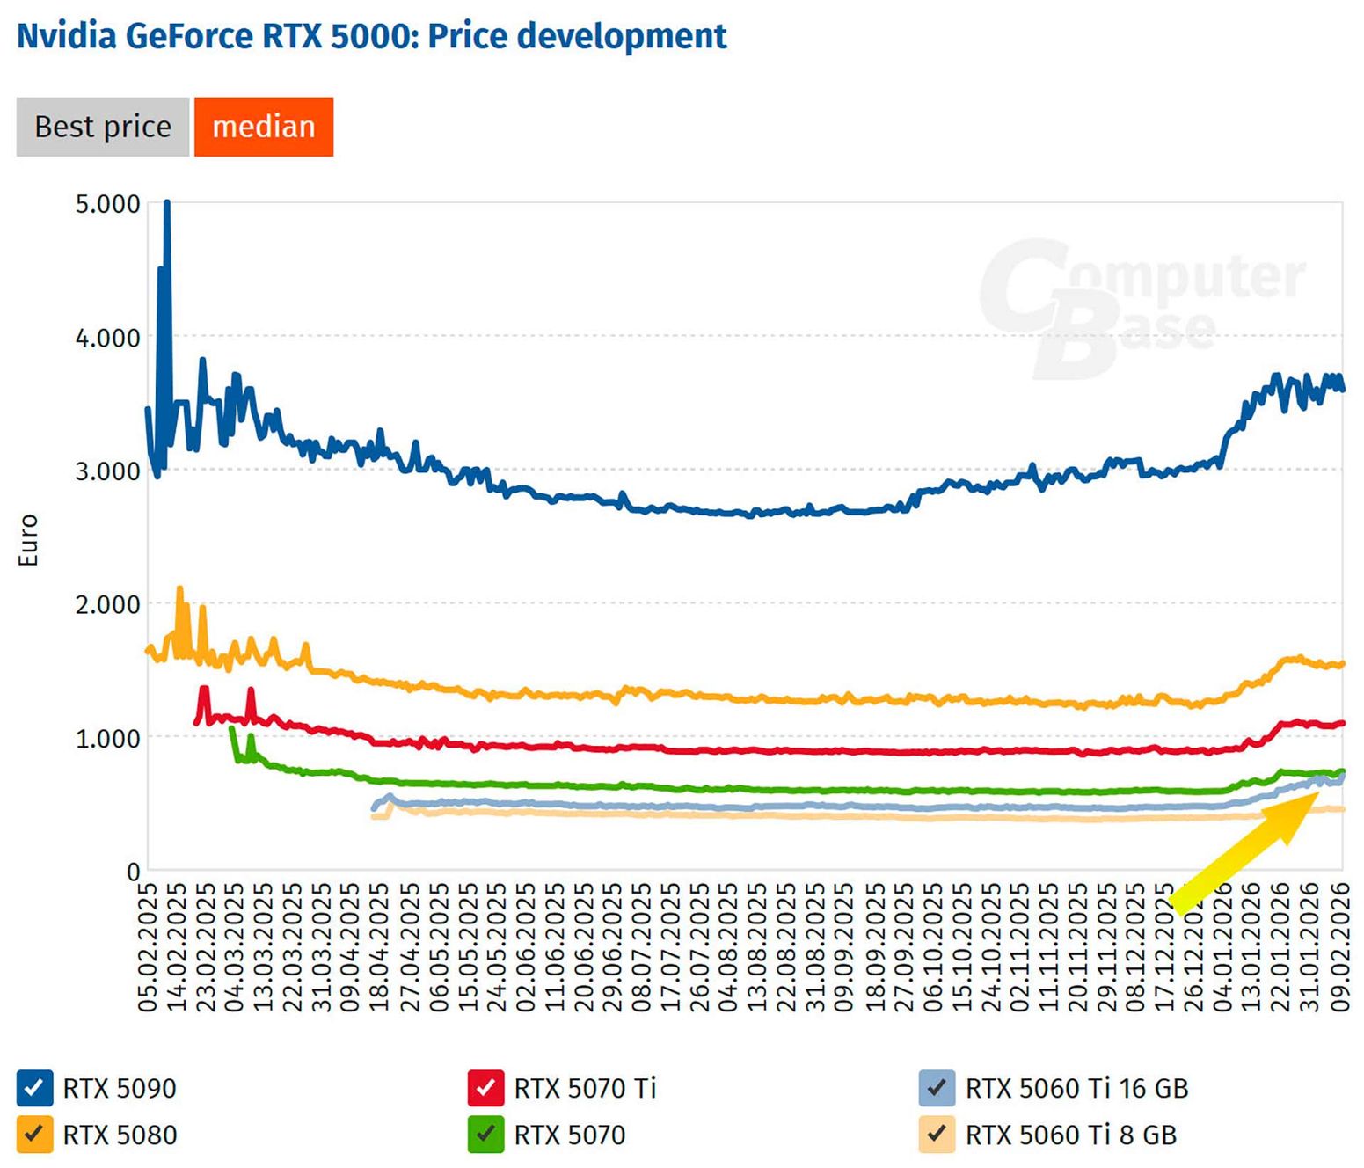
Task: Click the RTX 5090 legend label text
Action: click(120, 1089)
